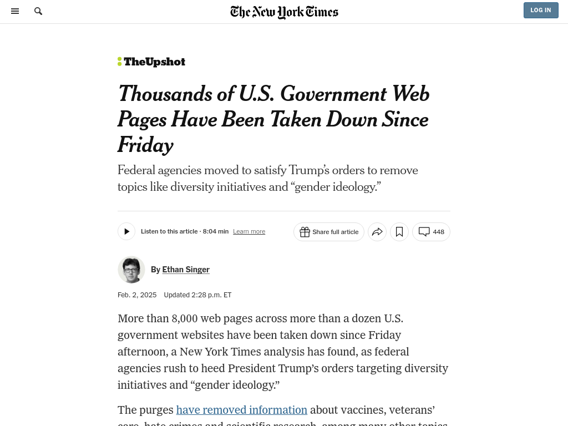Open the share arrow options

point(377,232)
